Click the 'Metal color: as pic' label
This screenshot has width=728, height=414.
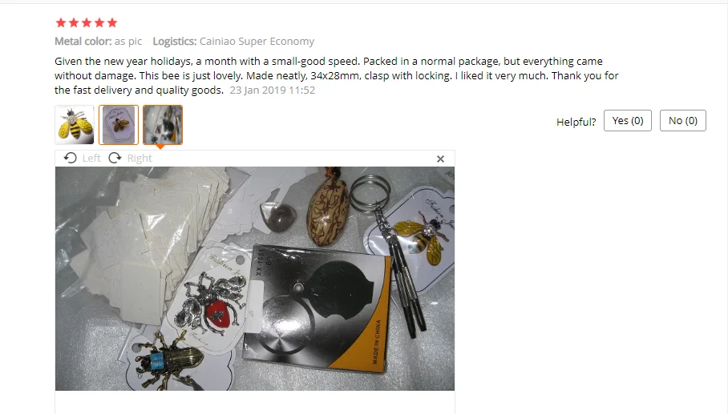click(99, 42)
